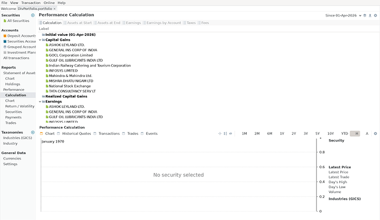Open Performance Calculation settings gear at top right
The width and height of the screenshot is (380, 220).
(x=376, y=15)
